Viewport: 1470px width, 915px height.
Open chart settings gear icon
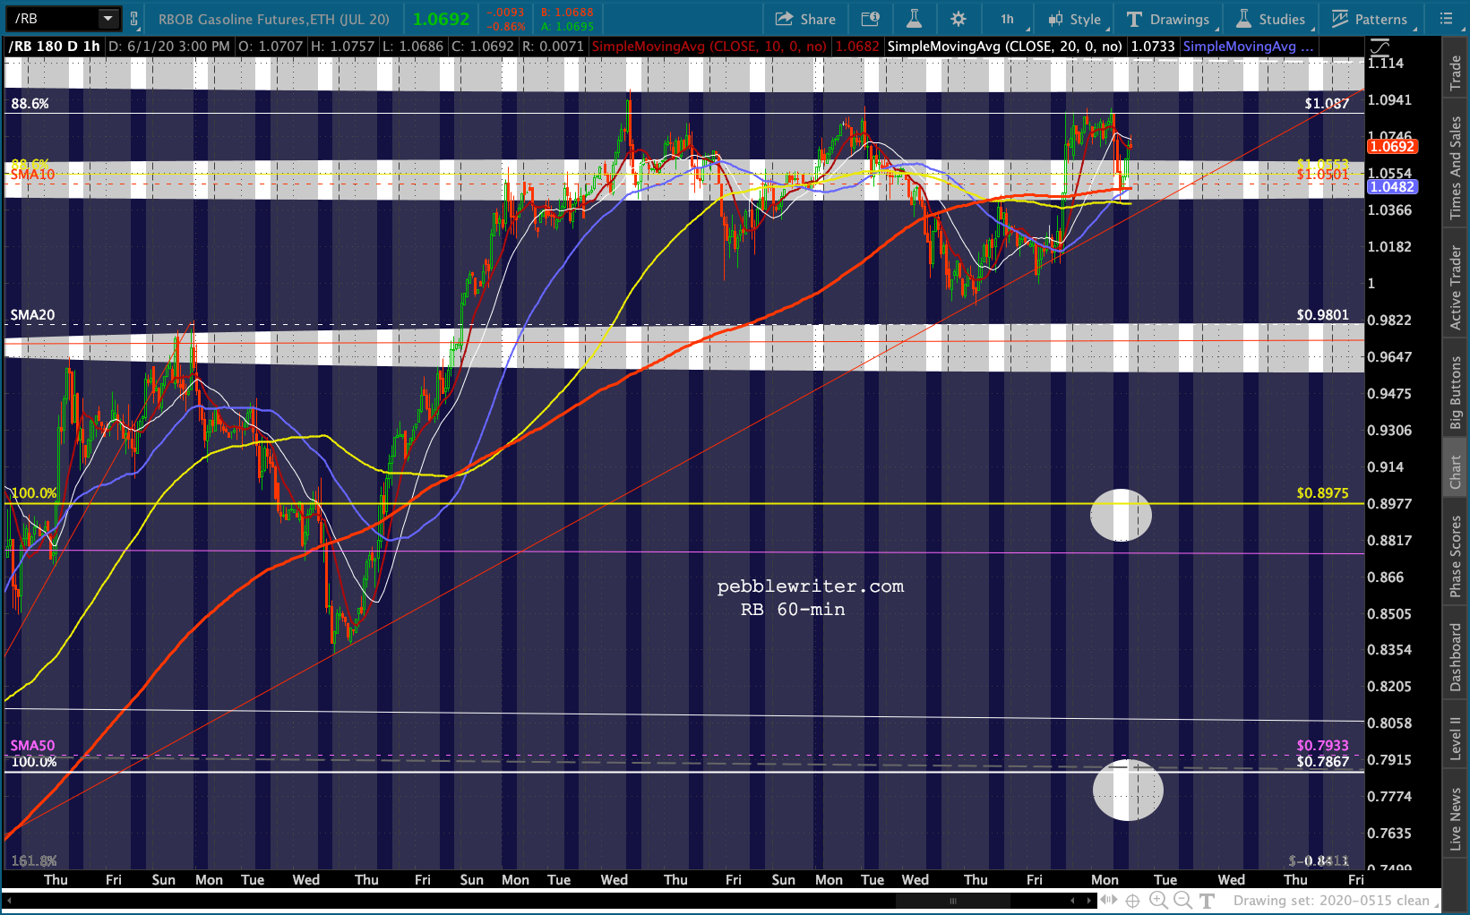click(959, 19)
